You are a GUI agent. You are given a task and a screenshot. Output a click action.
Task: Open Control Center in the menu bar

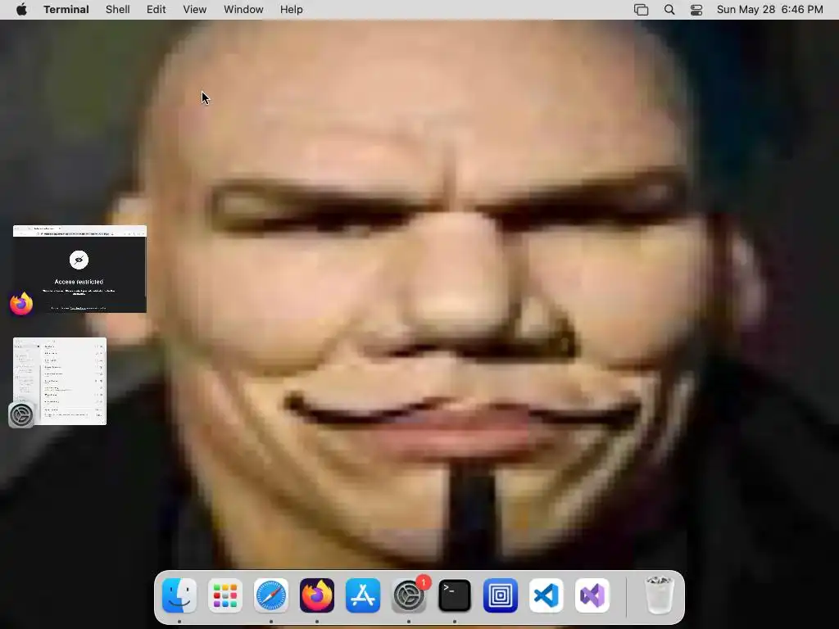point(696,10)
